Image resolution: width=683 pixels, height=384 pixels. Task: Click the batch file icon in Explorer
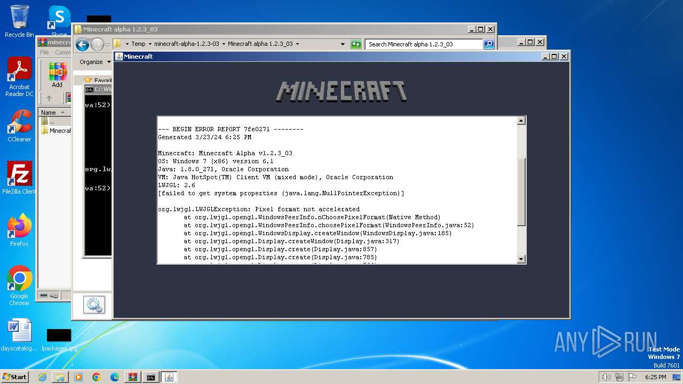point(94,305)
